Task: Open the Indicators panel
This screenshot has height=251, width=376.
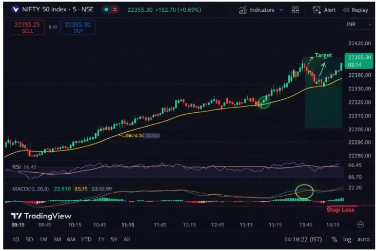Action: click(256, 10)
